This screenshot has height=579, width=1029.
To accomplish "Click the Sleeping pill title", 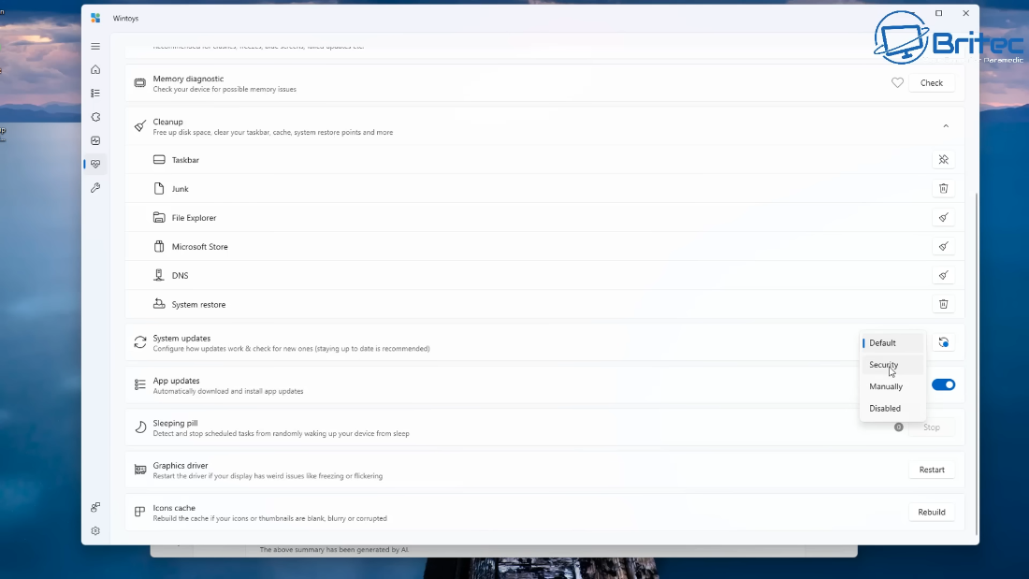I will click(175, 423).
